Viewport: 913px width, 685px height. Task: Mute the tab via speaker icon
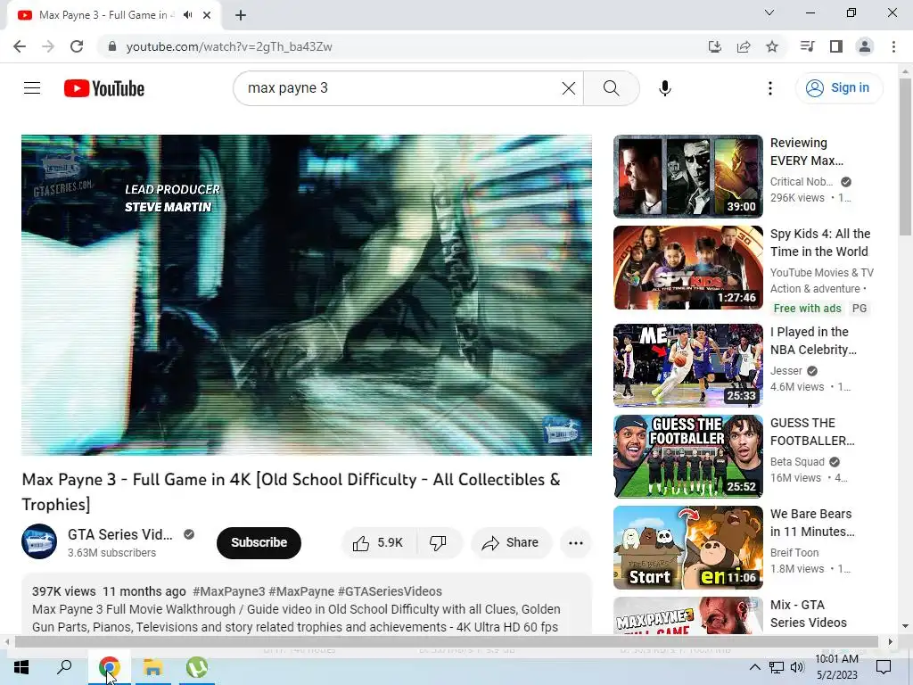tap(187, 15)
